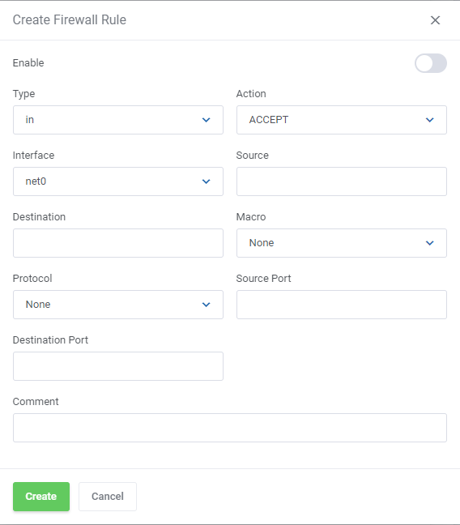Click the chevron arrow in Type field
460x525 pixels.
click(x=207, y=120)
